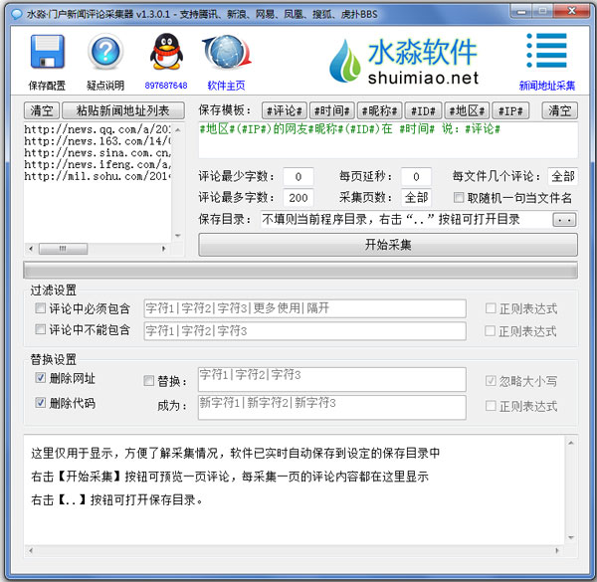Click the 897687648 QQ number link
597x582 pixels.
166,86
